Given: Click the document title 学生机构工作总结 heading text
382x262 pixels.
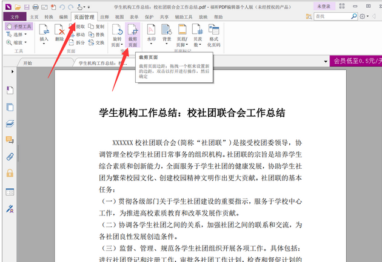Looking at the screenshot, I should coord(192,113).
